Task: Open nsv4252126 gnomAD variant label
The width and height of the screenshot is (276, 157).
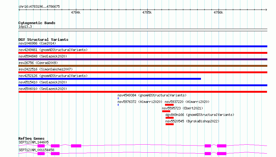Action: (x=53, y=76)
